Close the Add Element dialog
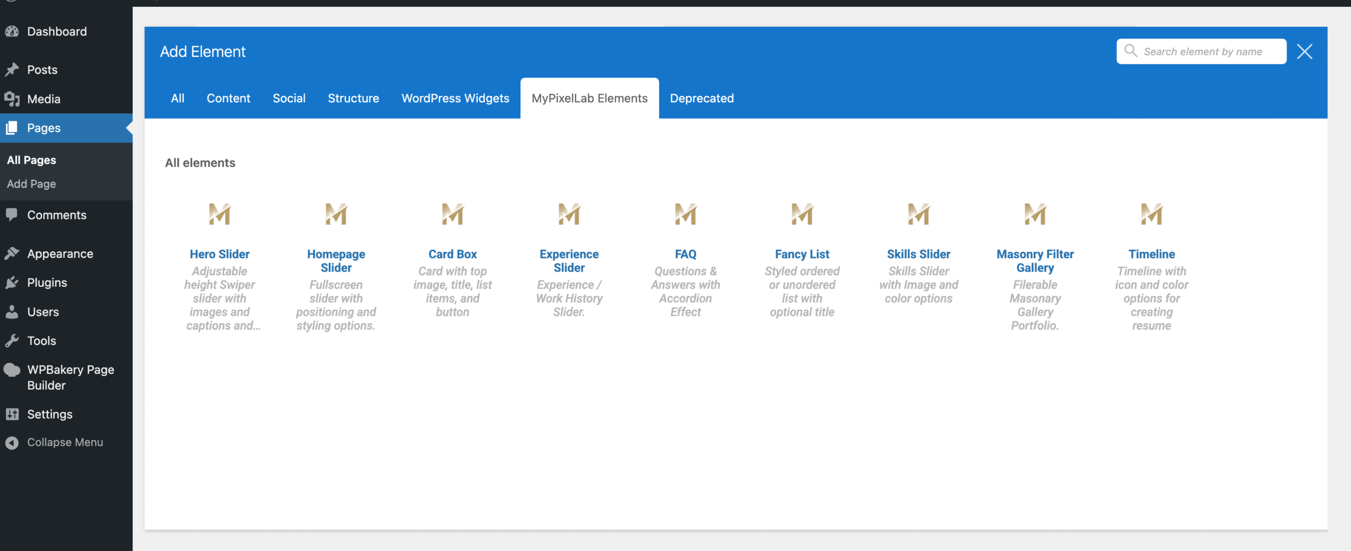 (x=1305, y=52)
